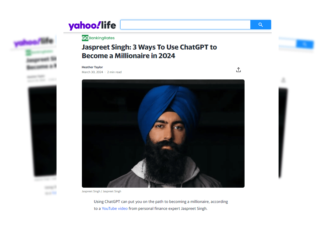Open the BankingRates source name link
Screen dimensions: 323x232
coord(102,38)
